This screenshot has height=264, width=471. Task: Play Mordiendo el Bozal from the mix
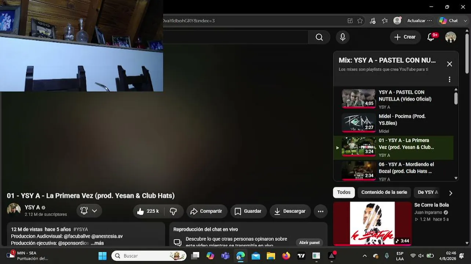pyautogui.click(x=394, y=171)
